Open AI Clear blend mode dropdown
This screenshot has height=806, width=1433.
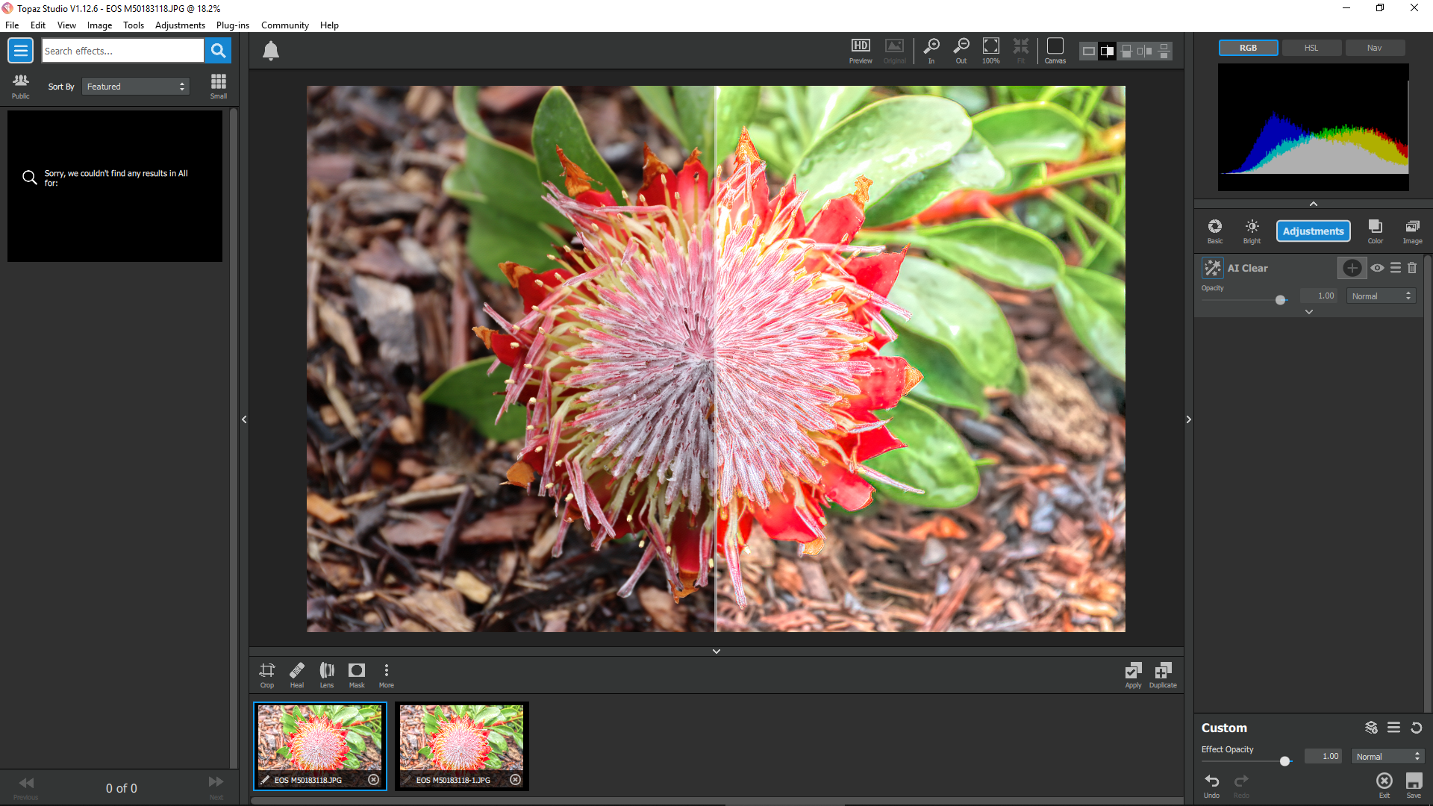pos(1381,296)
